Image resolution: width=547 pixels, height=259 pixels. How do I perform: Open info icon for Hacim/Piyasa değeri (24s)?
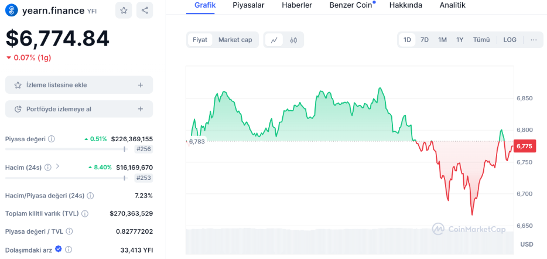tap(90, 196)
